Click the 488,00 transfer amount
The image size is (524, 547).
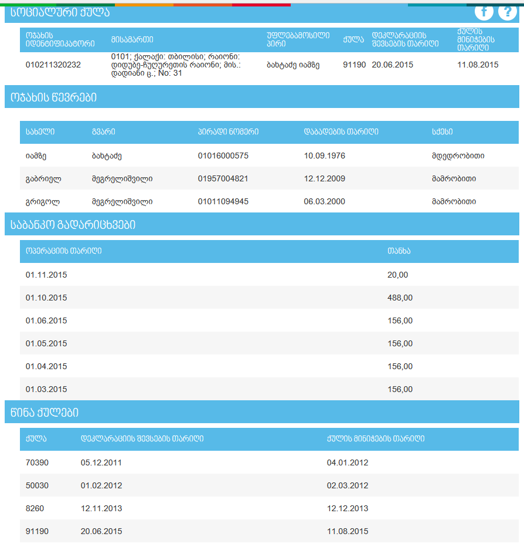[400, 298]
